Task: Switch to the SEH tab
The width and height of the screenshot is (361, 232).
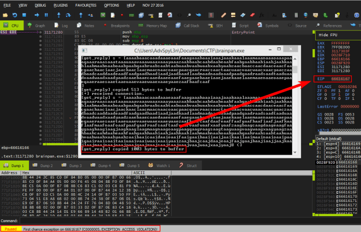Action: tap(215, 25)
